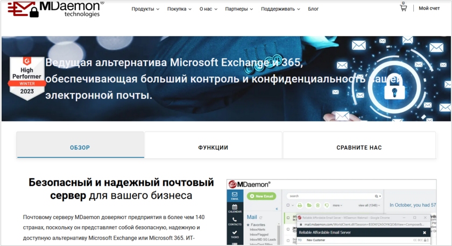Select the CALENDAR icon in the webmail sidebar
452x246 pixels.
pyautogui.click(x=235, y=208)
